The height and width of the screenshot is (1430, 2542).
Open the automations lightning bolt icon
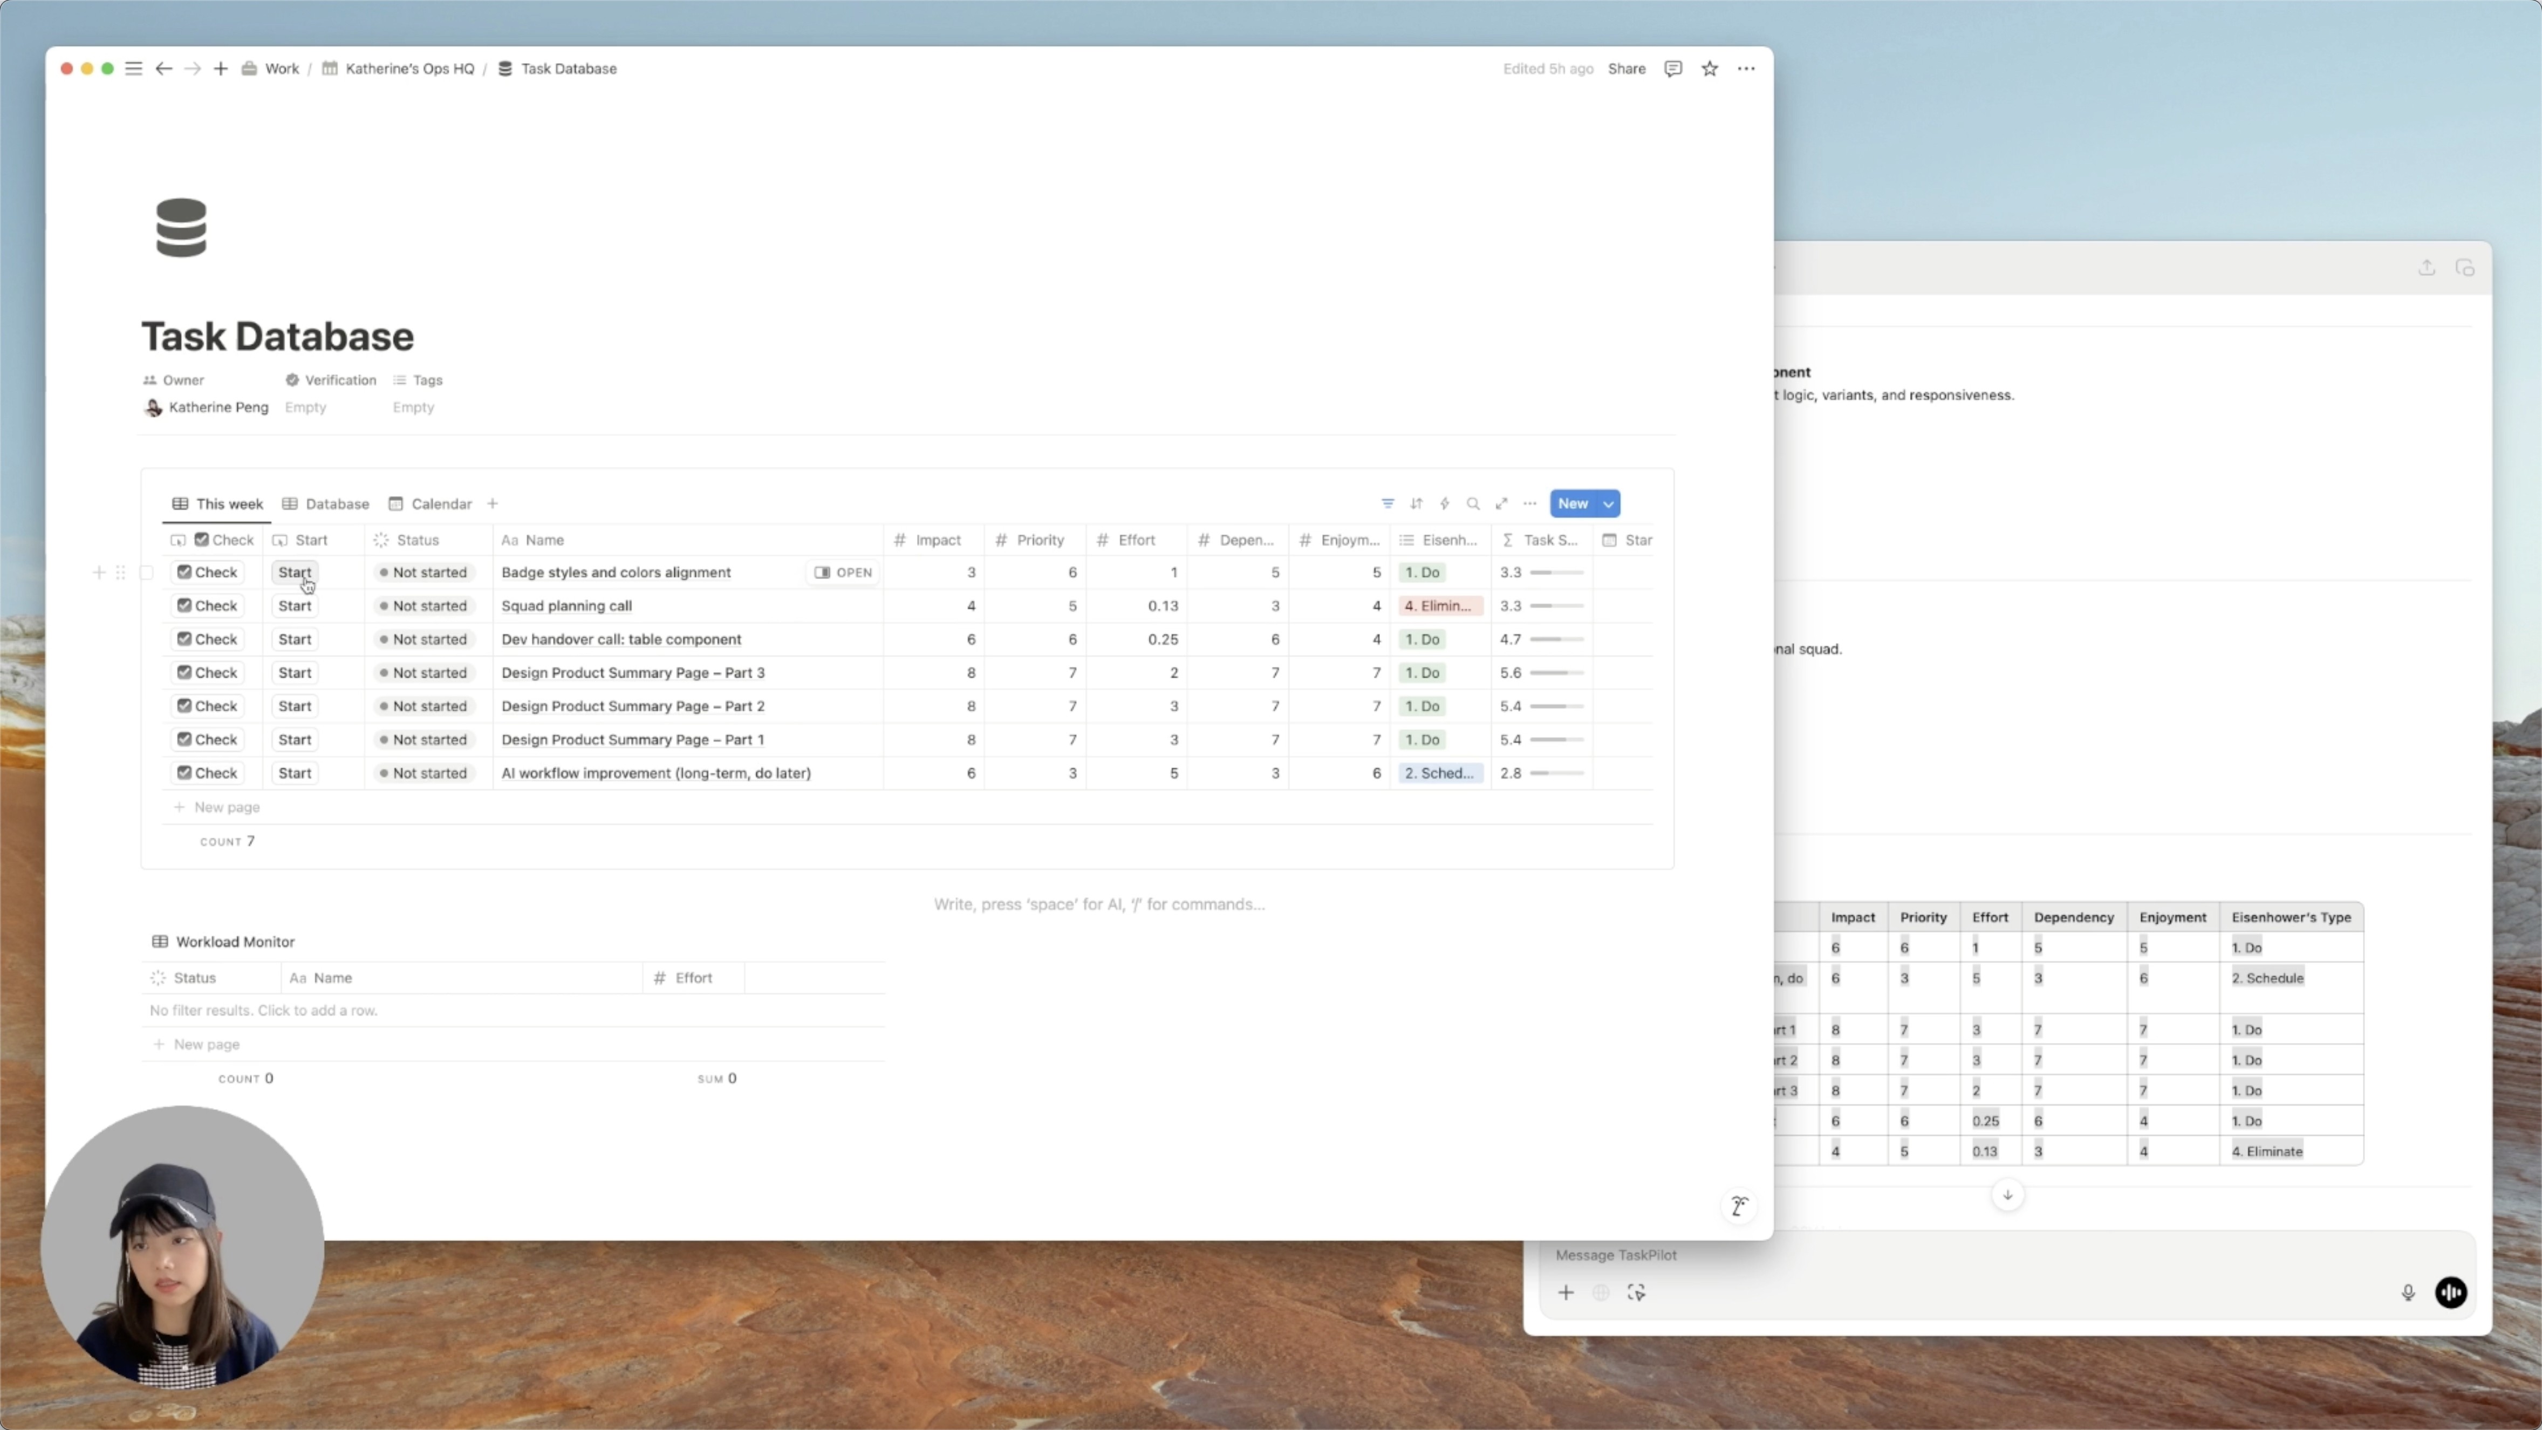coord(1445,503)
